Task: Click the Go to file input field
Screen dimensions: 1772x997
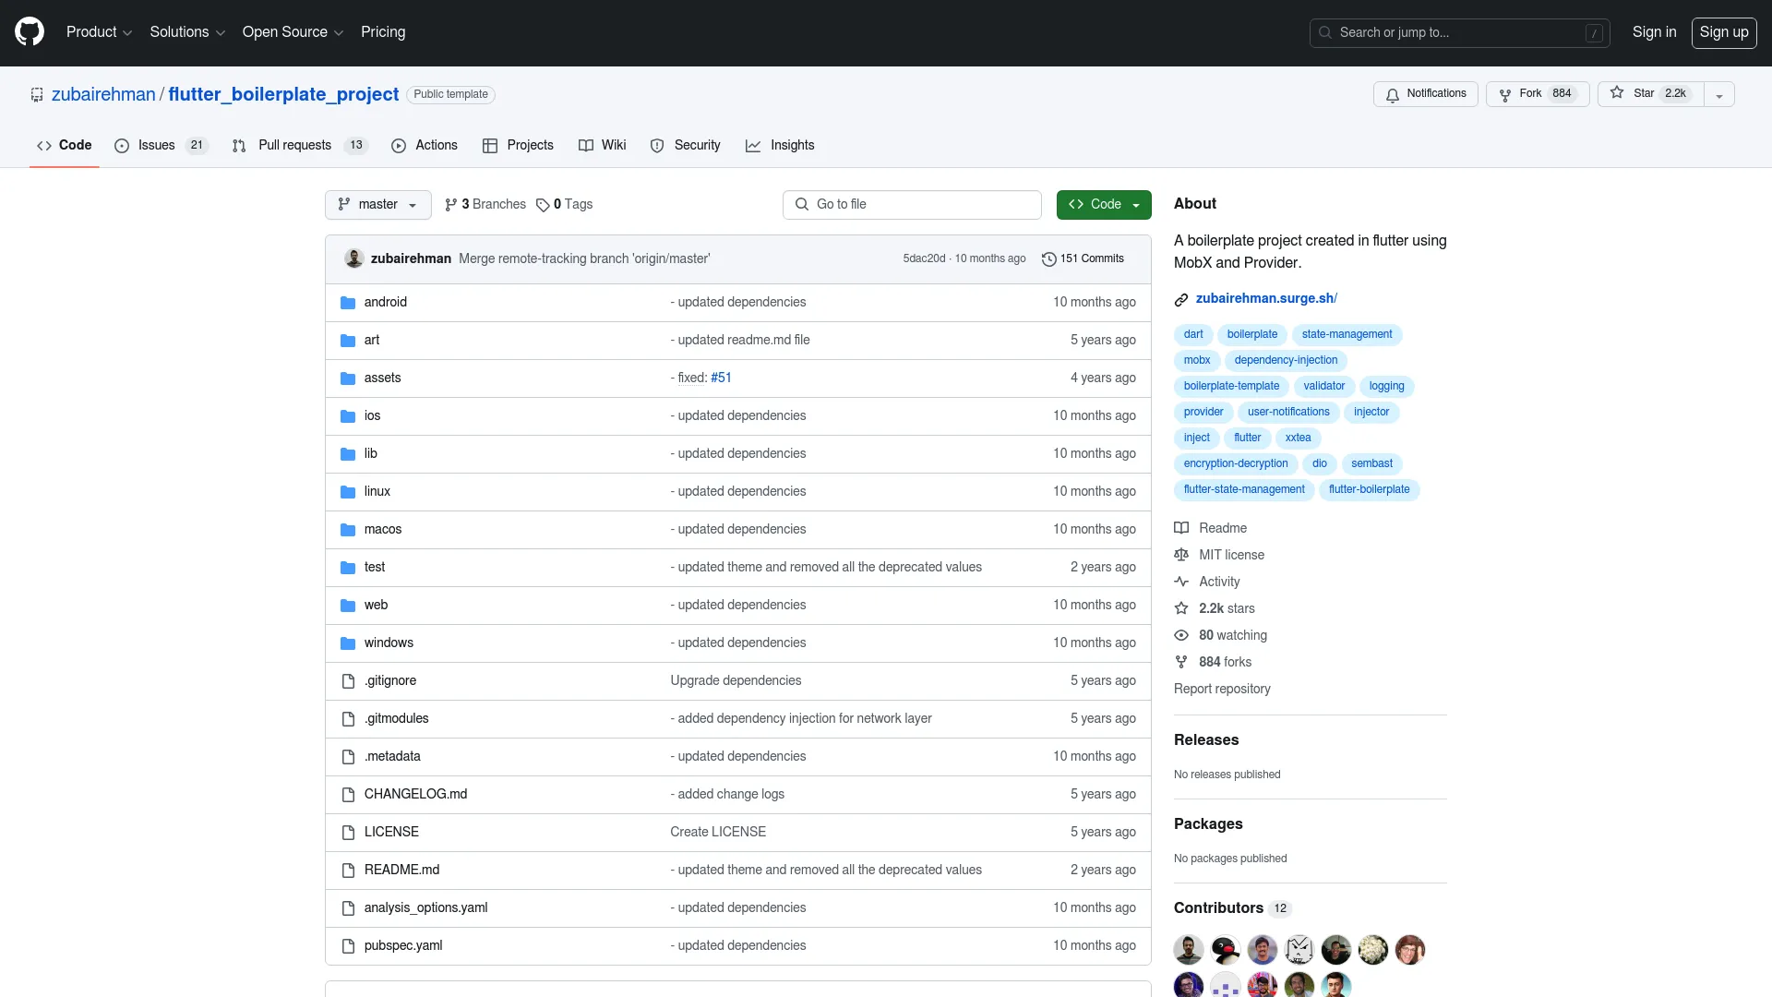Action: tap(912, 203)
